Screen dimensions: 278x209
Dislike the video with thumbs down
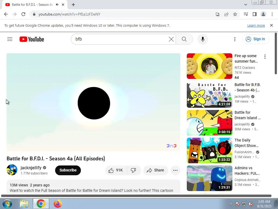coord(134,170)
